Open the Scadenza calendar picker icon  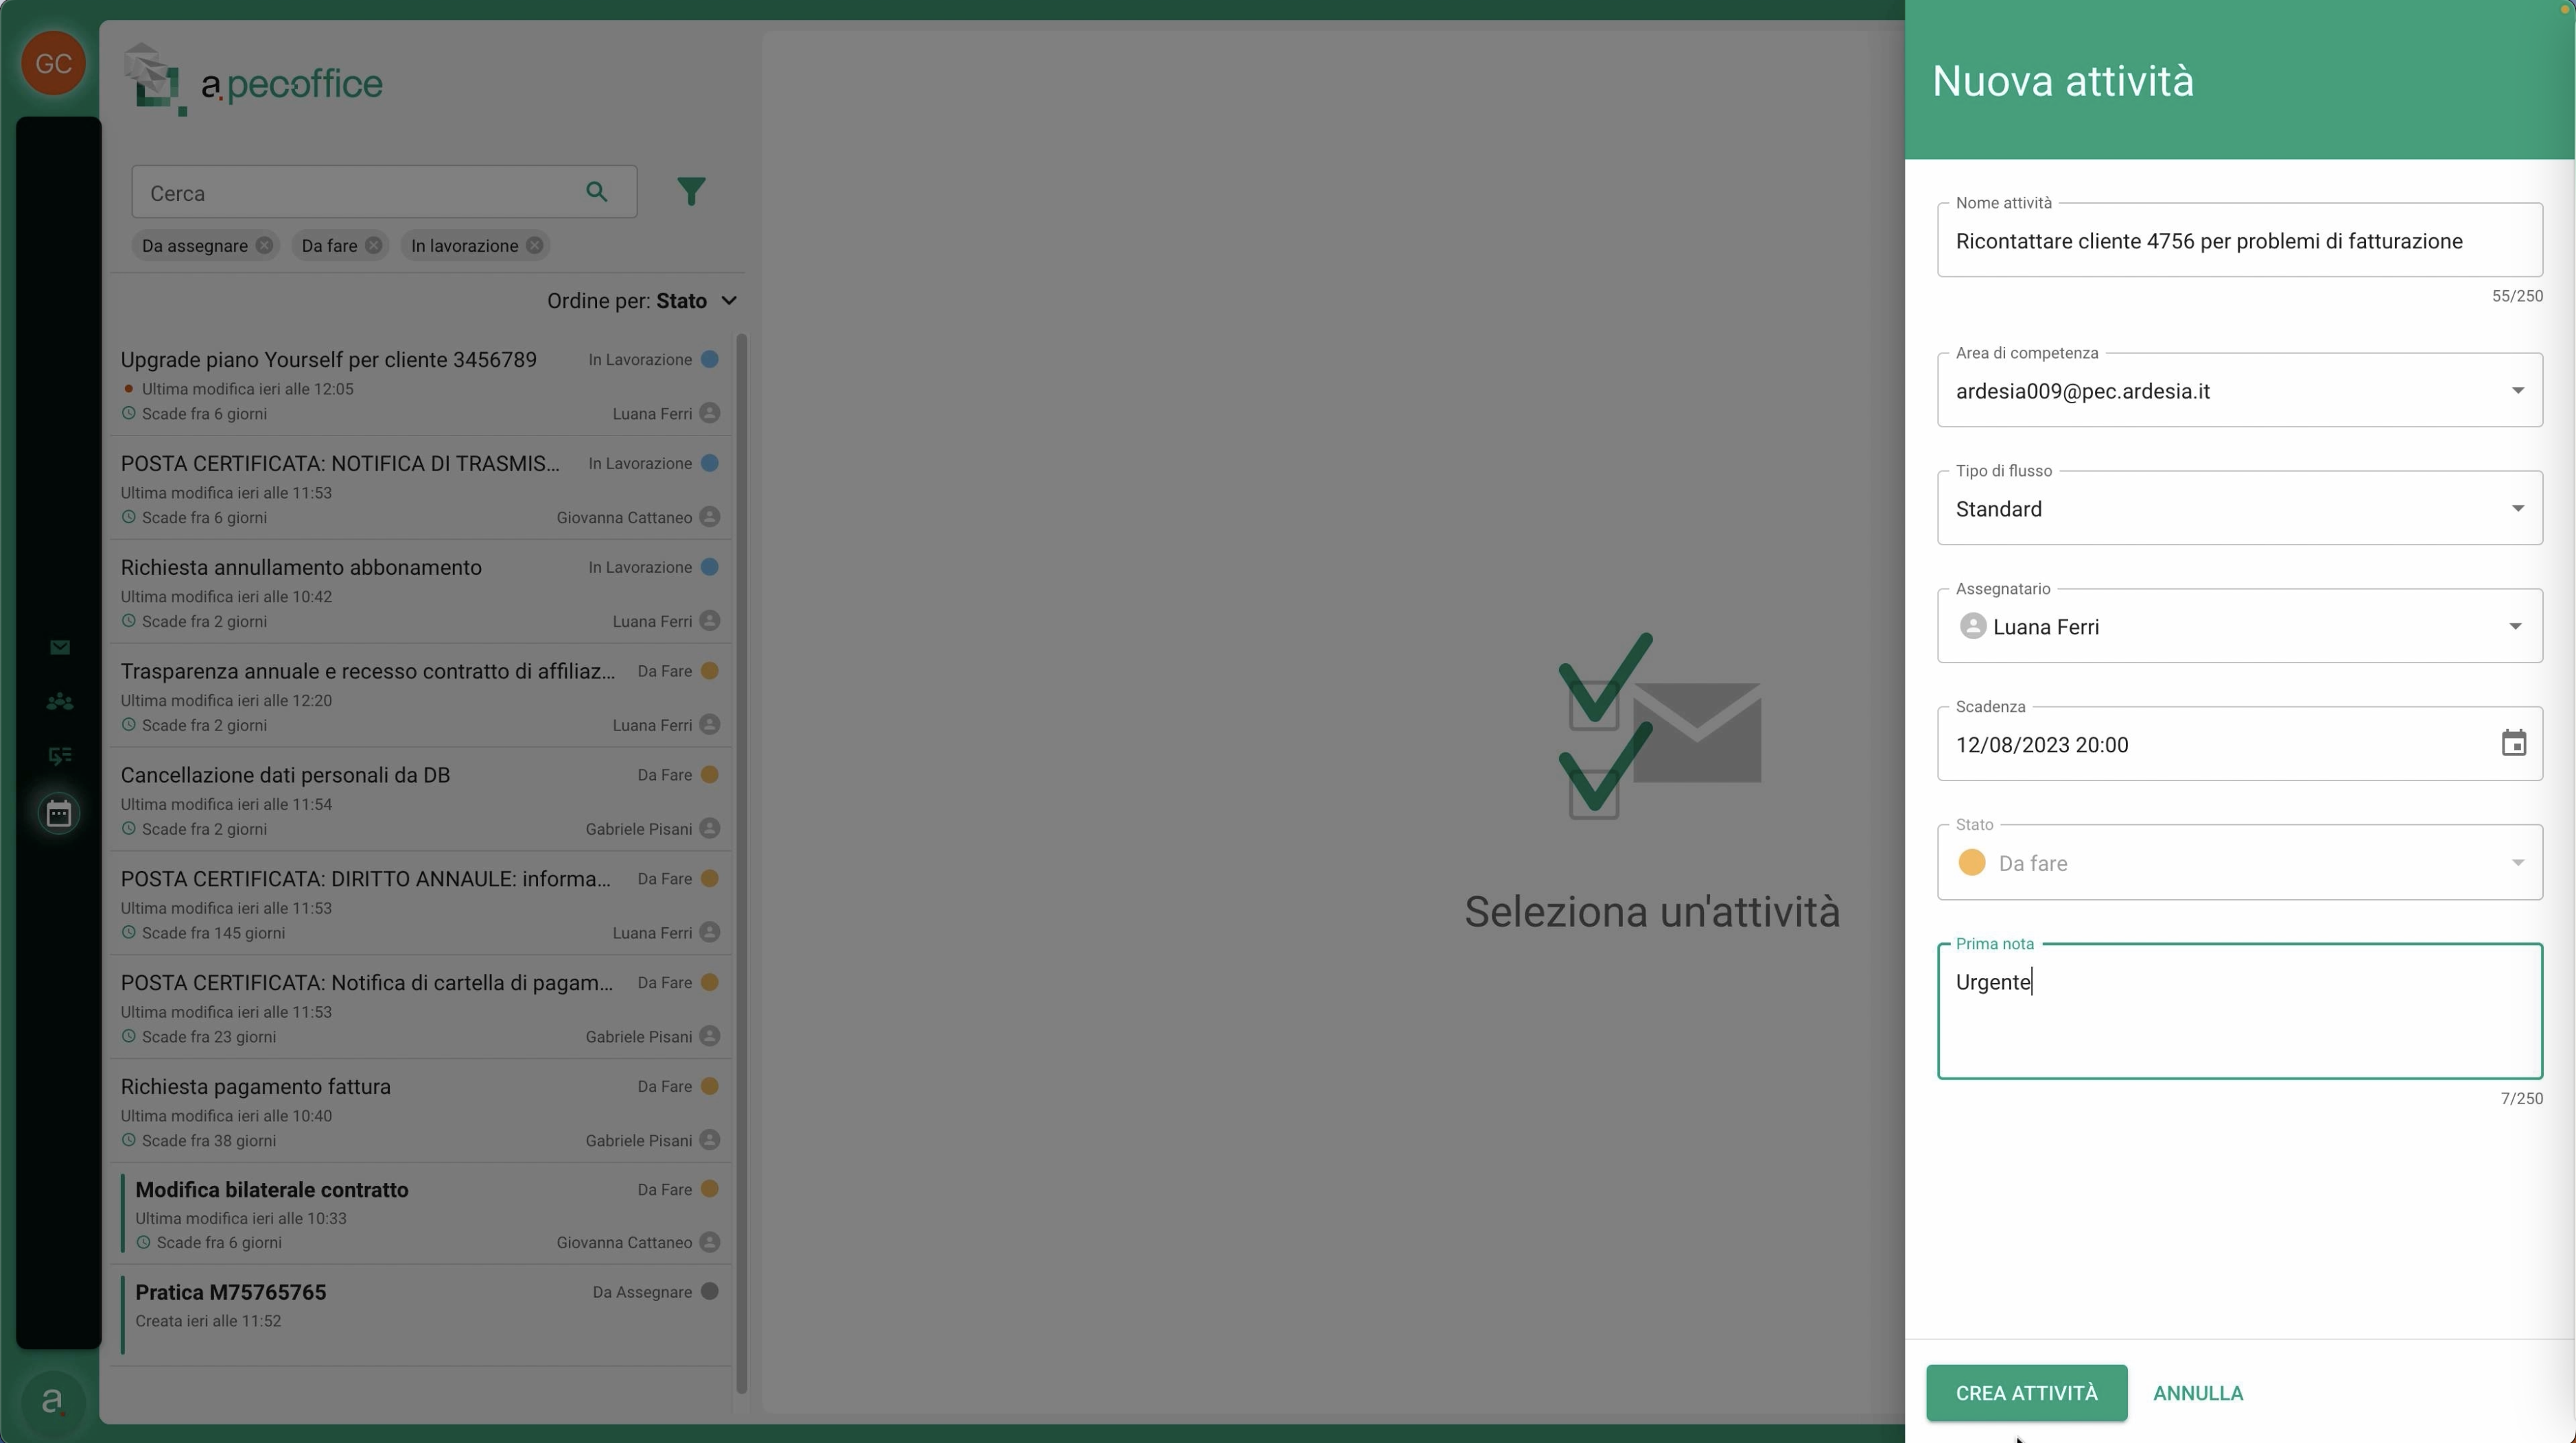(2513, 743)
